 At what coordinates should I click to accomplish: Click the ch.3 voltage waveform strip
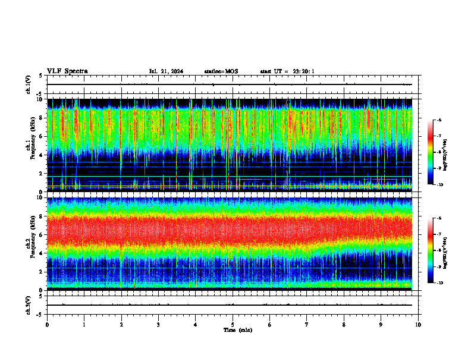click(x=233, y=305)
